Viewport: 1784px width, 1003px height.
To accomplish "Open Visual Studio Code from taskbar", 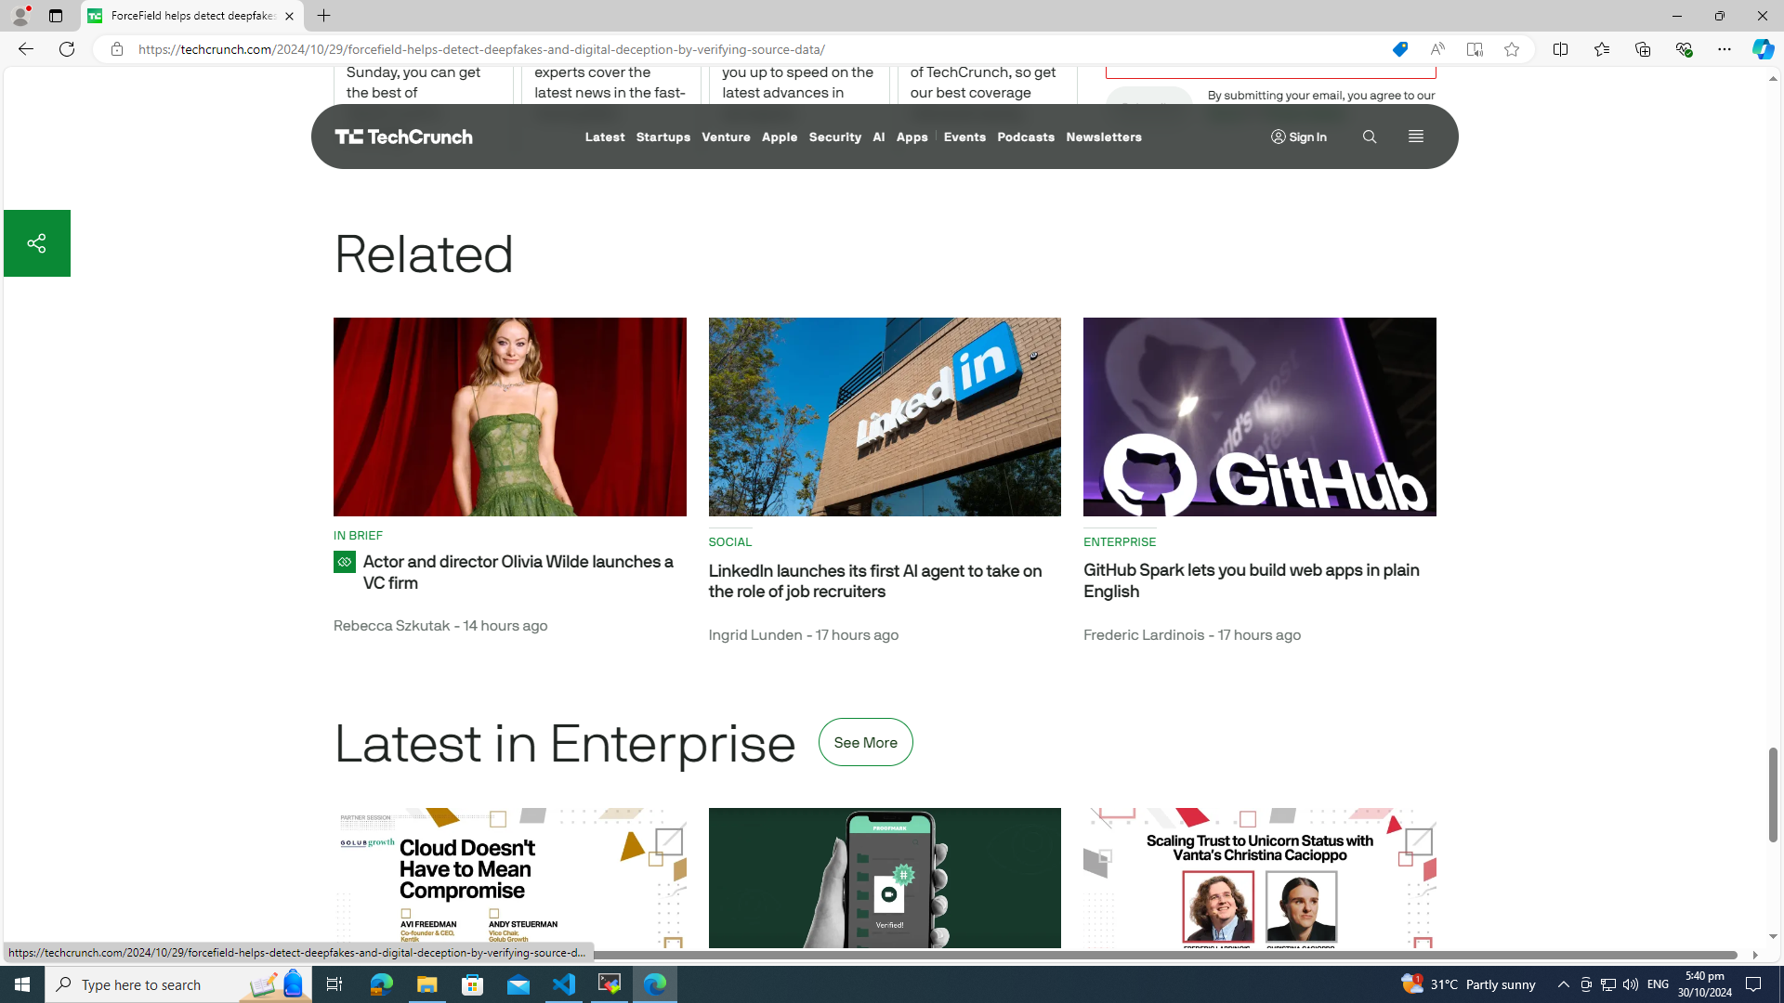I will click(564, 984).
